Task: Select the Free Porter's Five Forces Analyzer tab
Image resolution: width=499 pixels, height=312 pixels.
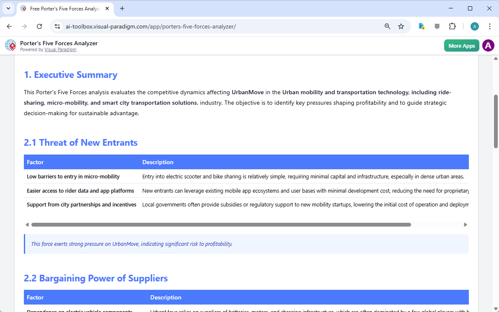Action: [63, 8]
